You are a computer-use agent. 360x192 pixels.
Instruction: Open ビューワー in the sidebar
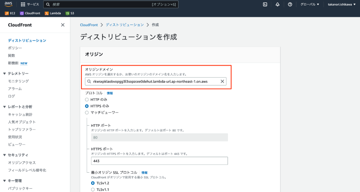(x=17, y=145)
